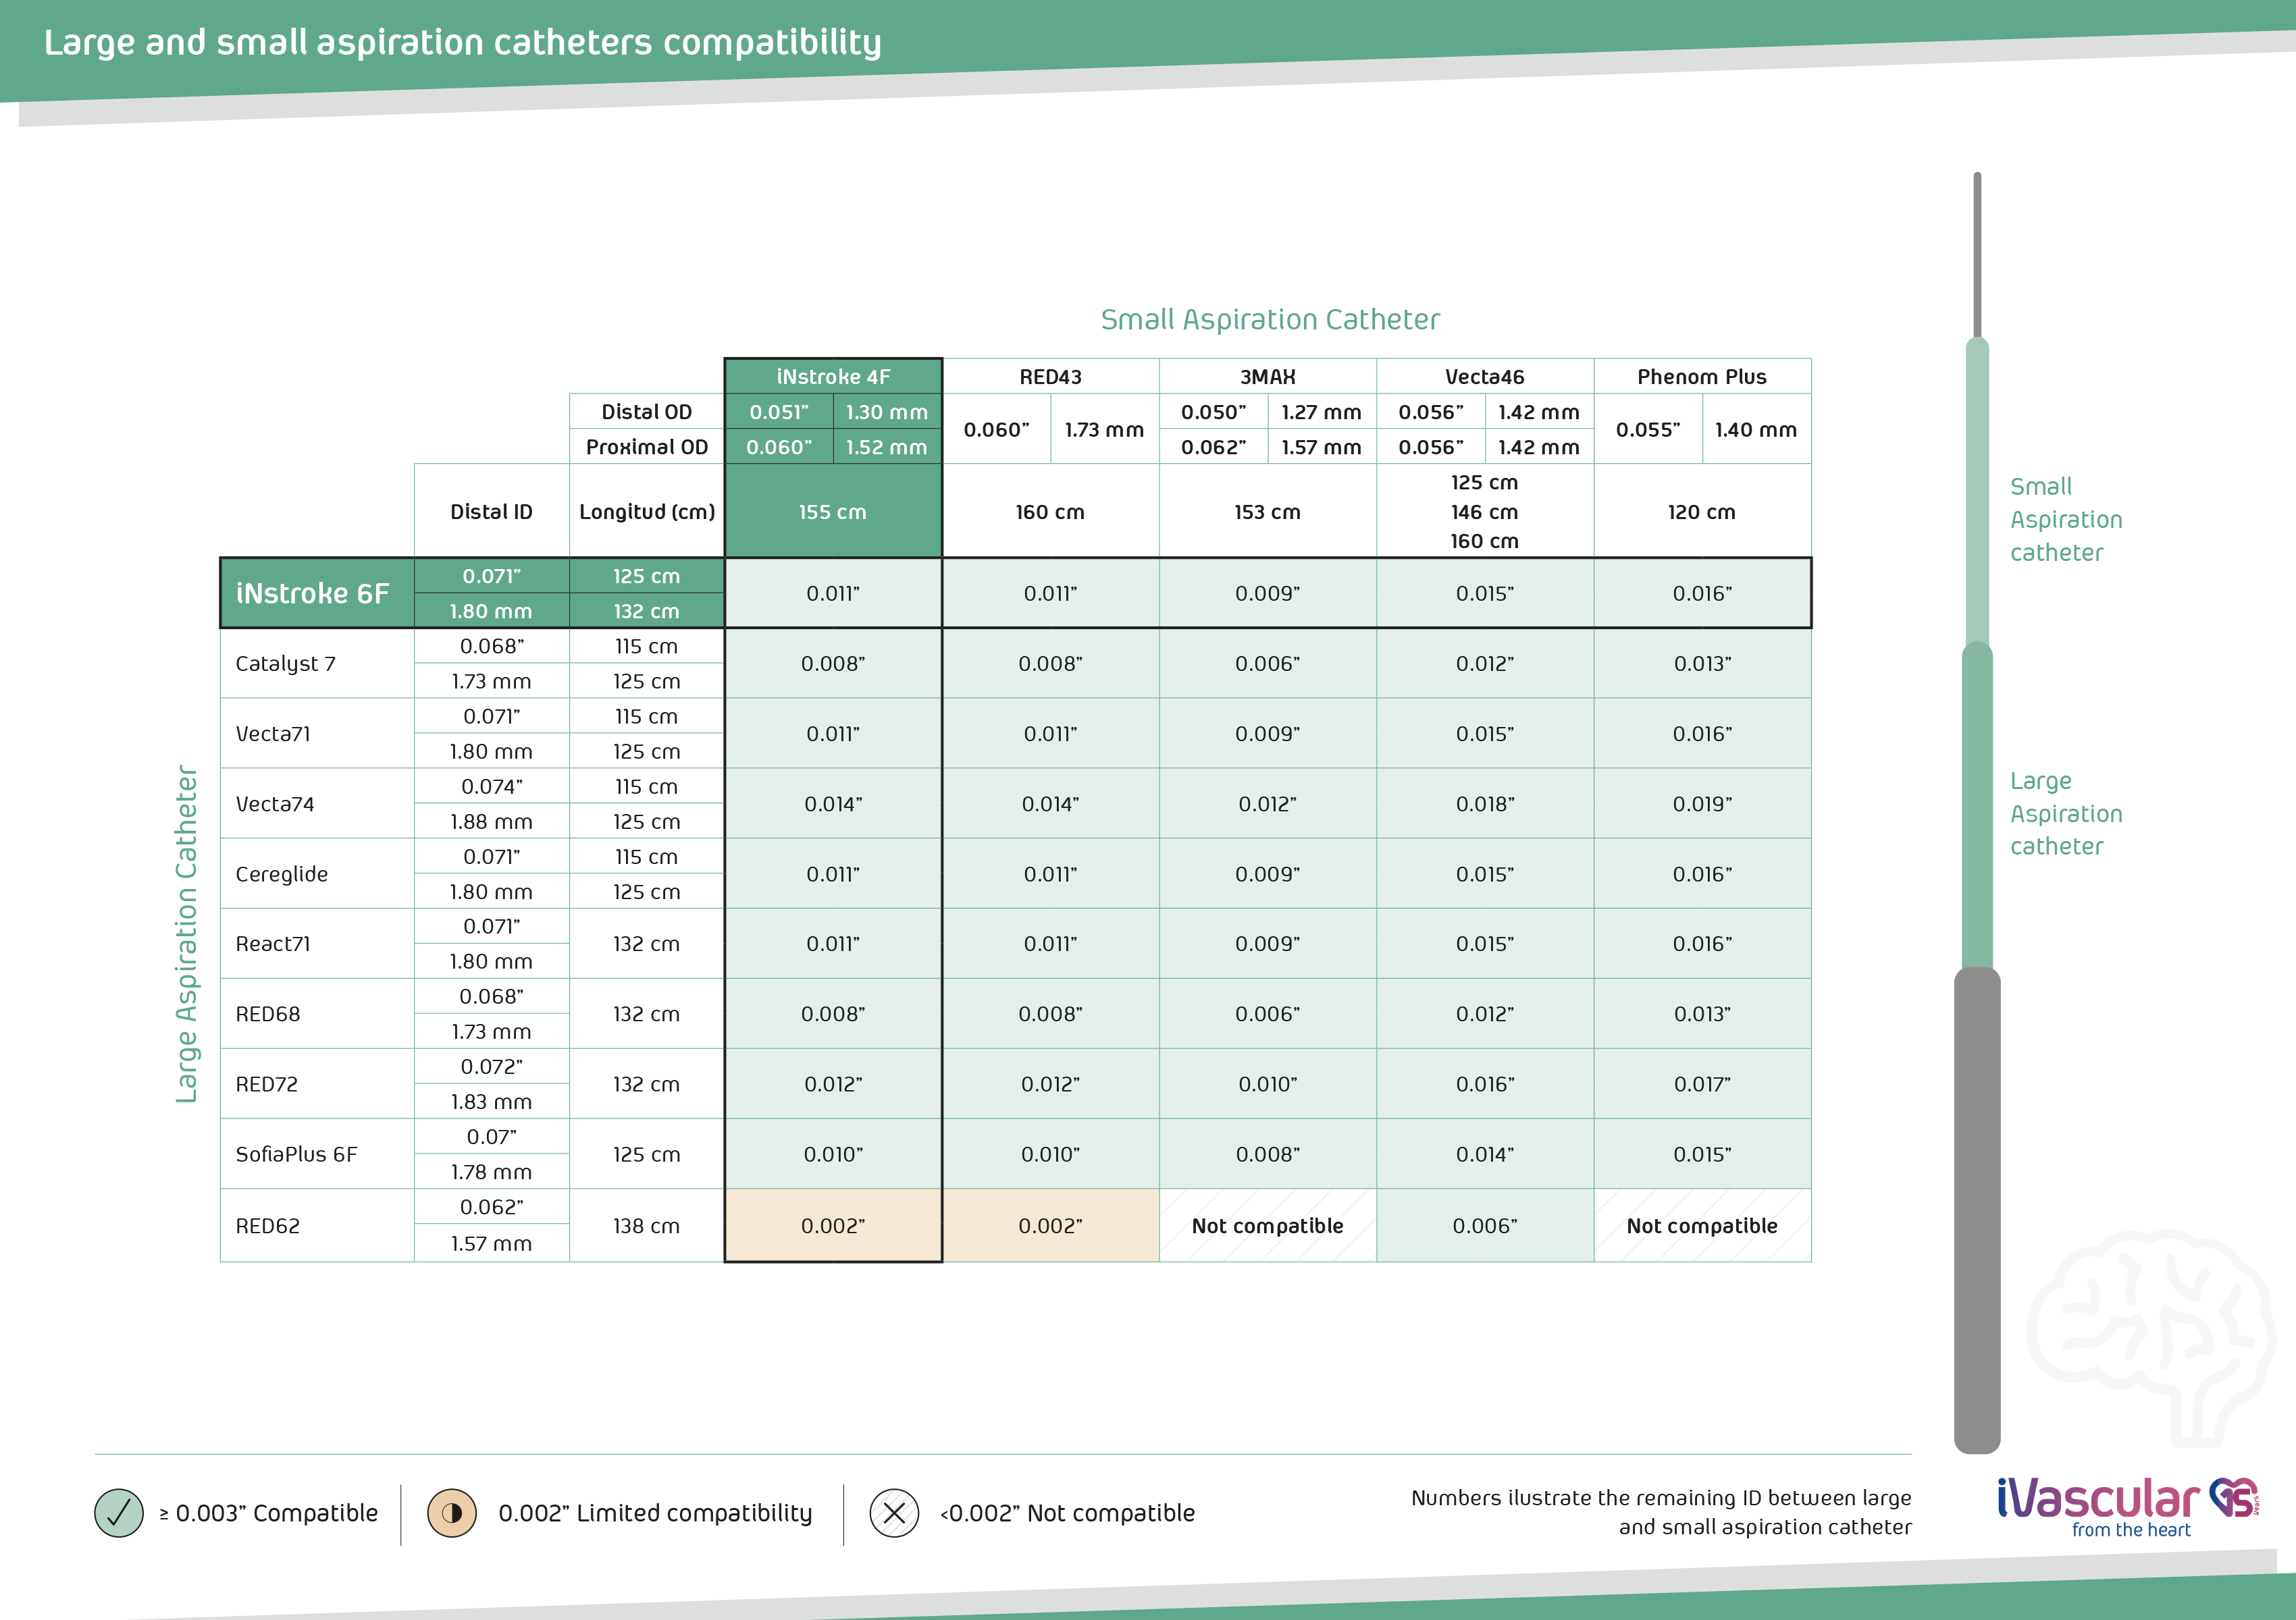Screen dimensions: 2296x1620
Task: Click the vertical Large Aspiration Catheter label
Action: [186, 934]
